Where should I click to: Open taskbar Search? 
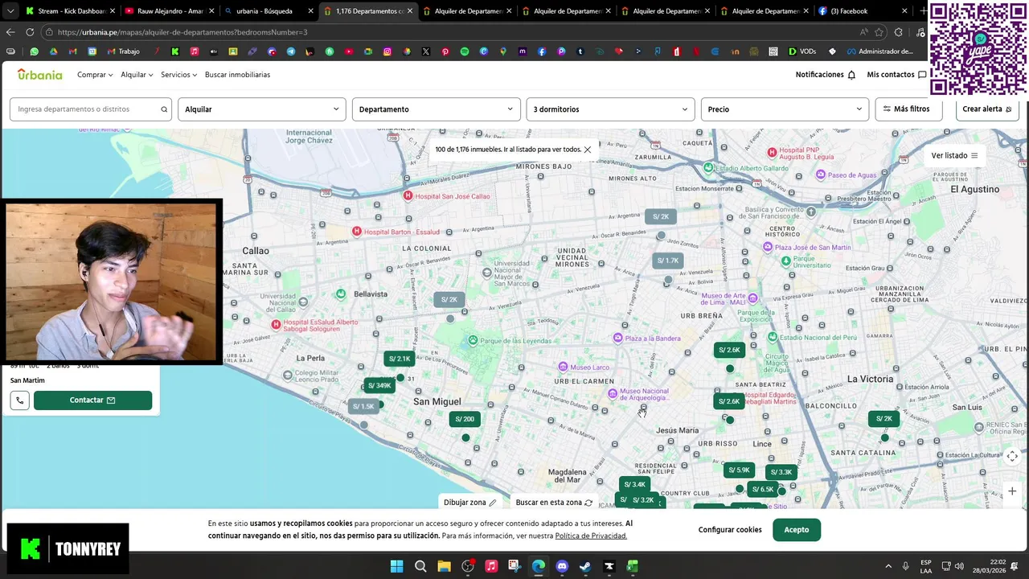click(x=420, y=566)
